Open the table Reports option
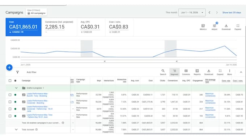 197,72
